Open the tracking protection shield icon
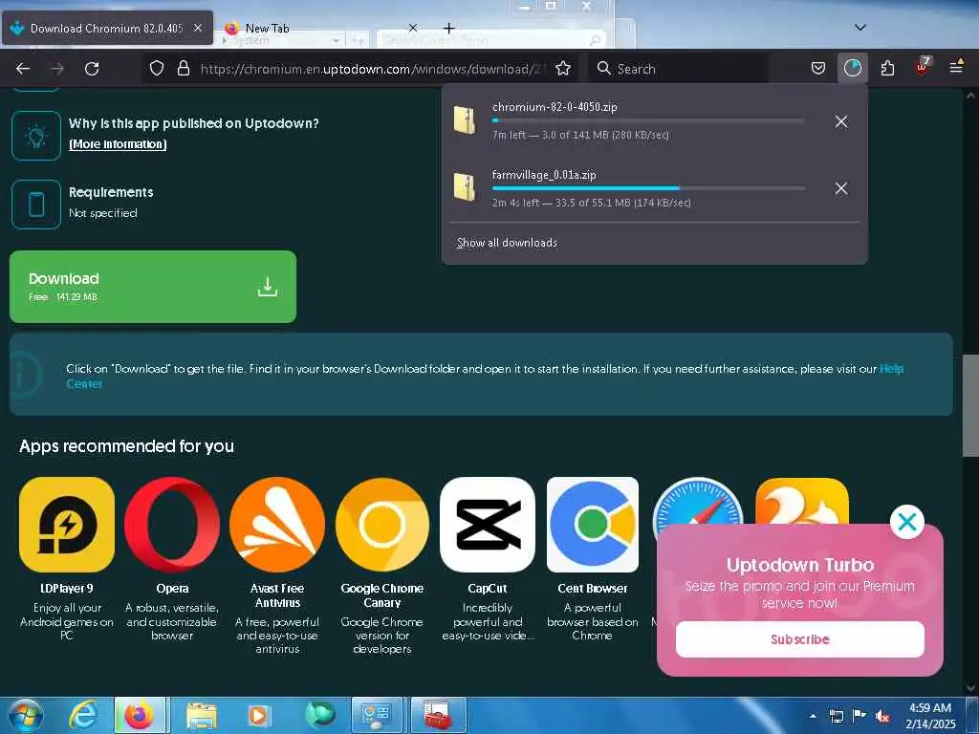 pos(157,68)
